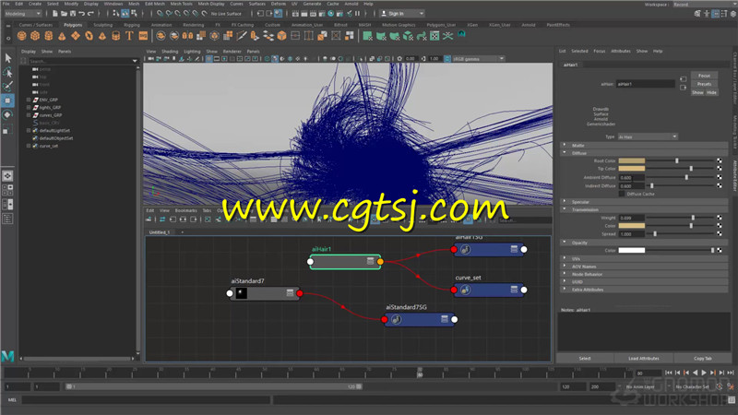Click the new scene icon
Viewport: 738px width, 415px height.
click(x=55, y=14)
